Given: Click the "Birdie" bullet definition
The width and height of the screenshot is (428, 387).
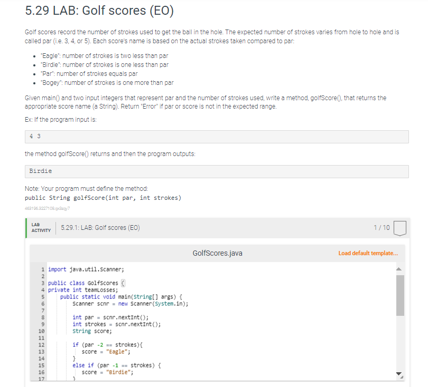Looking at the screenshot, I should pyautogui.click(x=105, y=65).
